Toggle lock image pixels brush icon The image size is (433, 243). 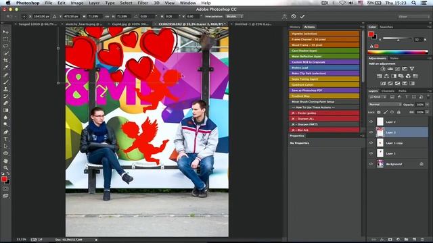[x=385, y=112]
